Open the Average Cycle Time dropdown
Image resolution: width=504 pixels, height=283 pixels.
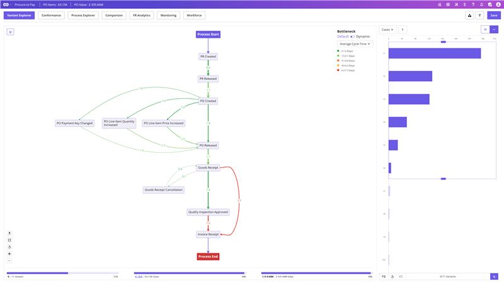[355, 44]
